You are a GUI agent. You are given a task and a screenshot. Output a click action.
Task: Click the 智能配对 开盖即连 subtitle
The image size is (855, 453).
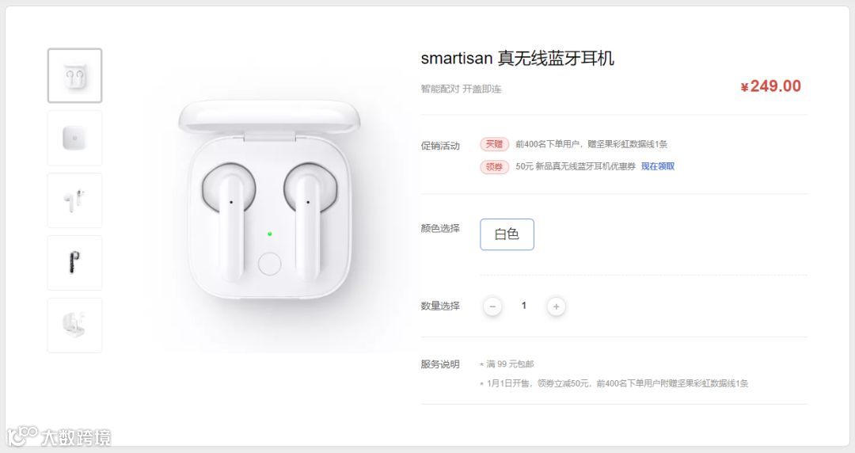(461, 89)
